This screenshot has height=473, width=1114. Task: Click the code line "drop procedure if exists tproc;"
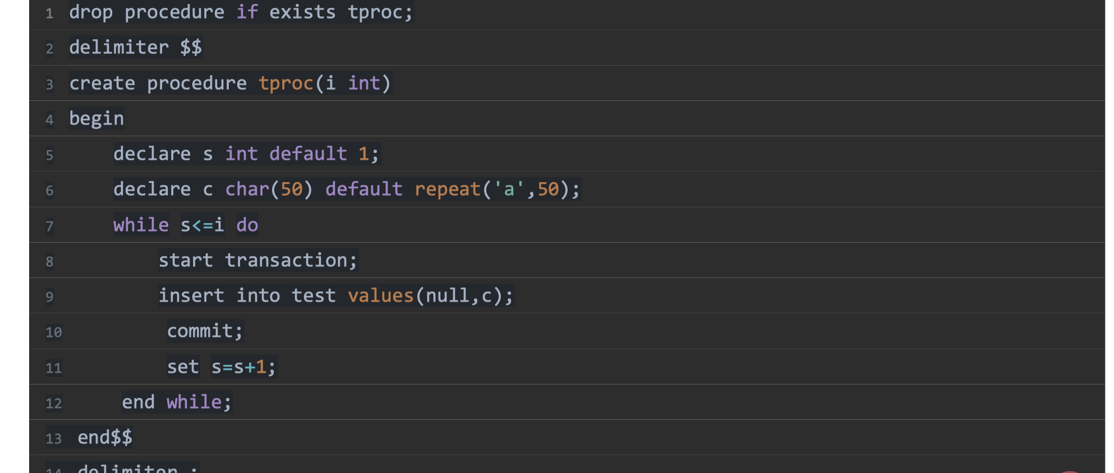click(x=241, y=12)
